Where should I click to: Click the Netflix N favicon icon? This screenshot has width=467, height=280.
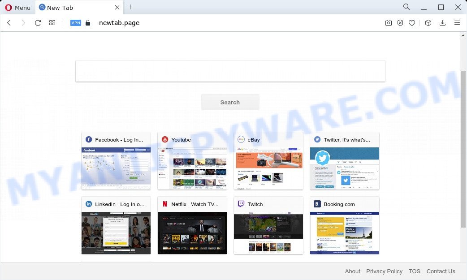coord(165,204)
